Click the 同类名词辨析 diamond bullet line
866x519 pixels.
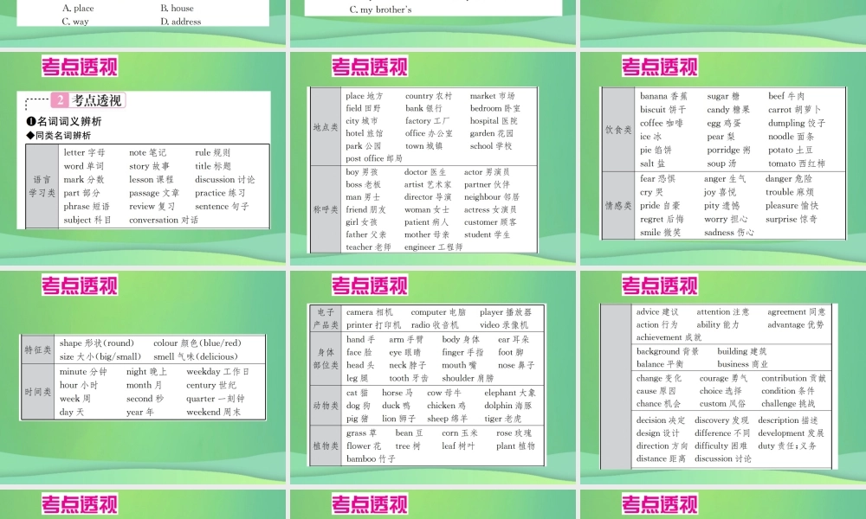click(59, 135)
